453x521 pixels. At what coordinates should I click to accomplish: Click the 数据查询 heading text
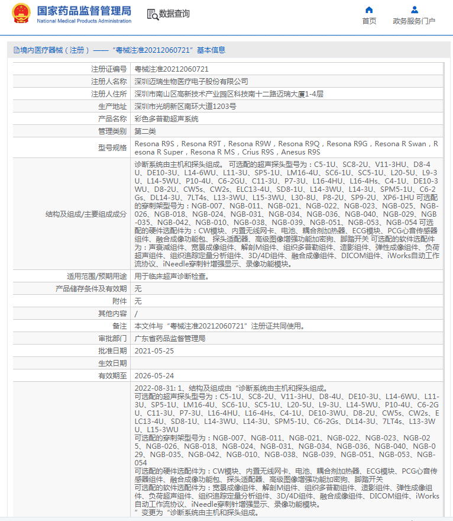point(174,14)
